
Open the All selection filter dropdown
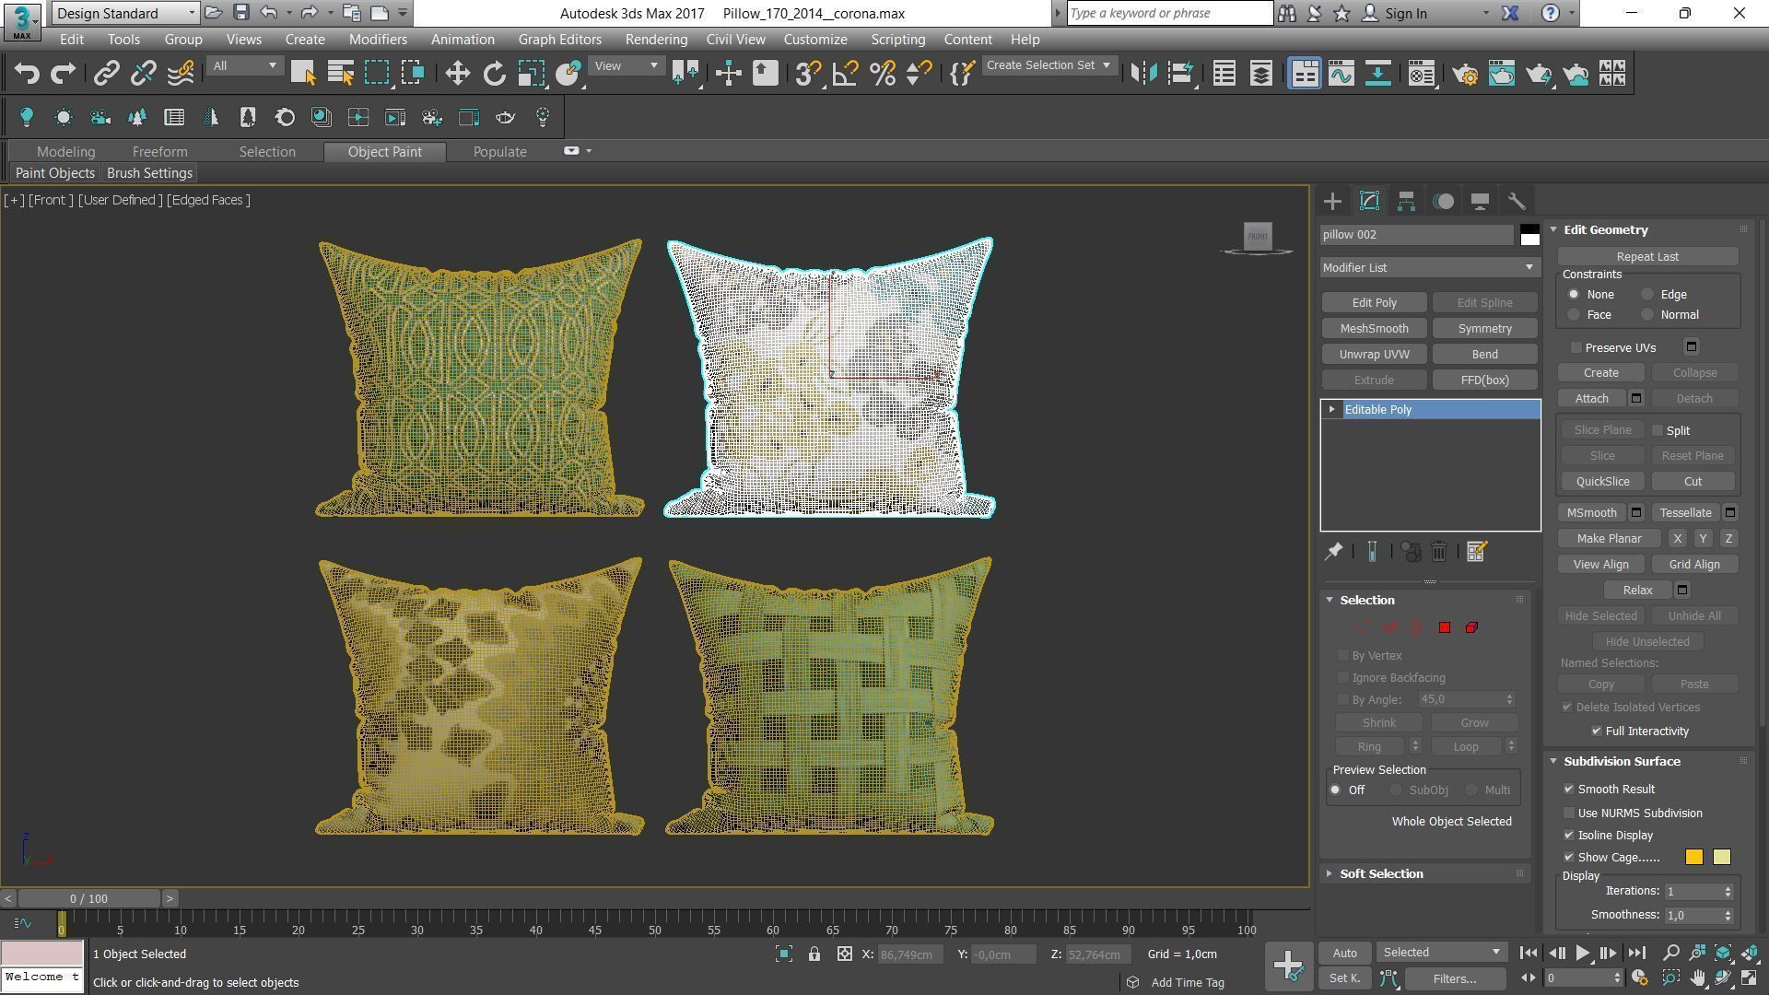[244, 65]
